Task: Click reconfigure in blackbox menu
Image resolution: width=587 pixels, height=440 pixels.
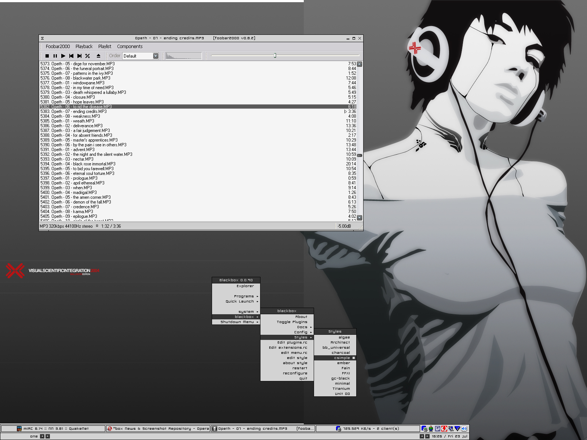Action: pos(287,373)
